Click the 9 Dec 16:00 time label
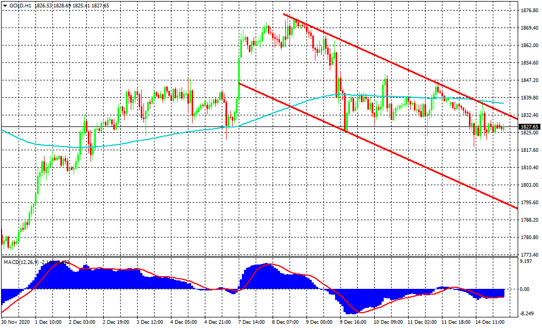 click(x=354, y=321)
